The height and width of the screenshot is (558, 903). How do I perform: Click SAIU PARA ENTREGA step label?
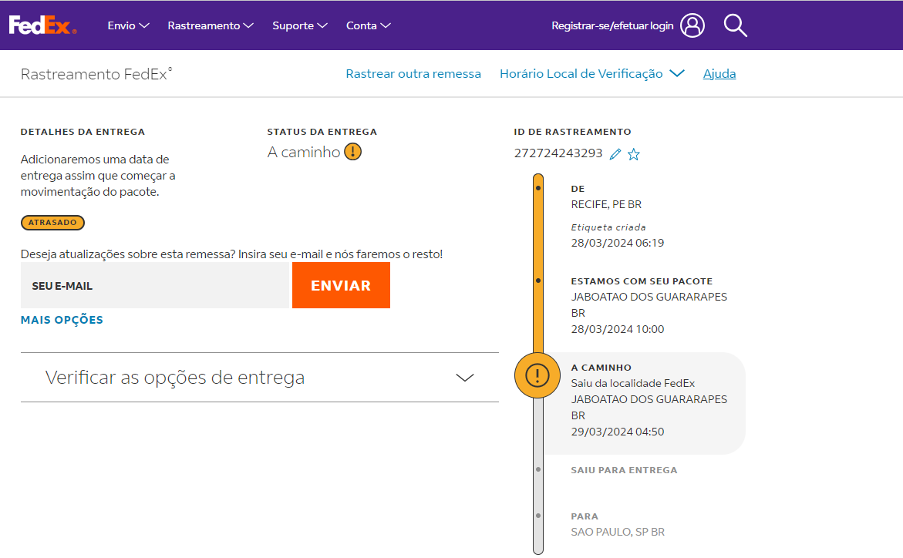click(x=624, y=470)
